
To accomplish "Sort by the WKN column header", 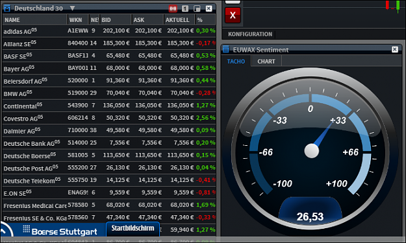I will (x=78, y=20).
